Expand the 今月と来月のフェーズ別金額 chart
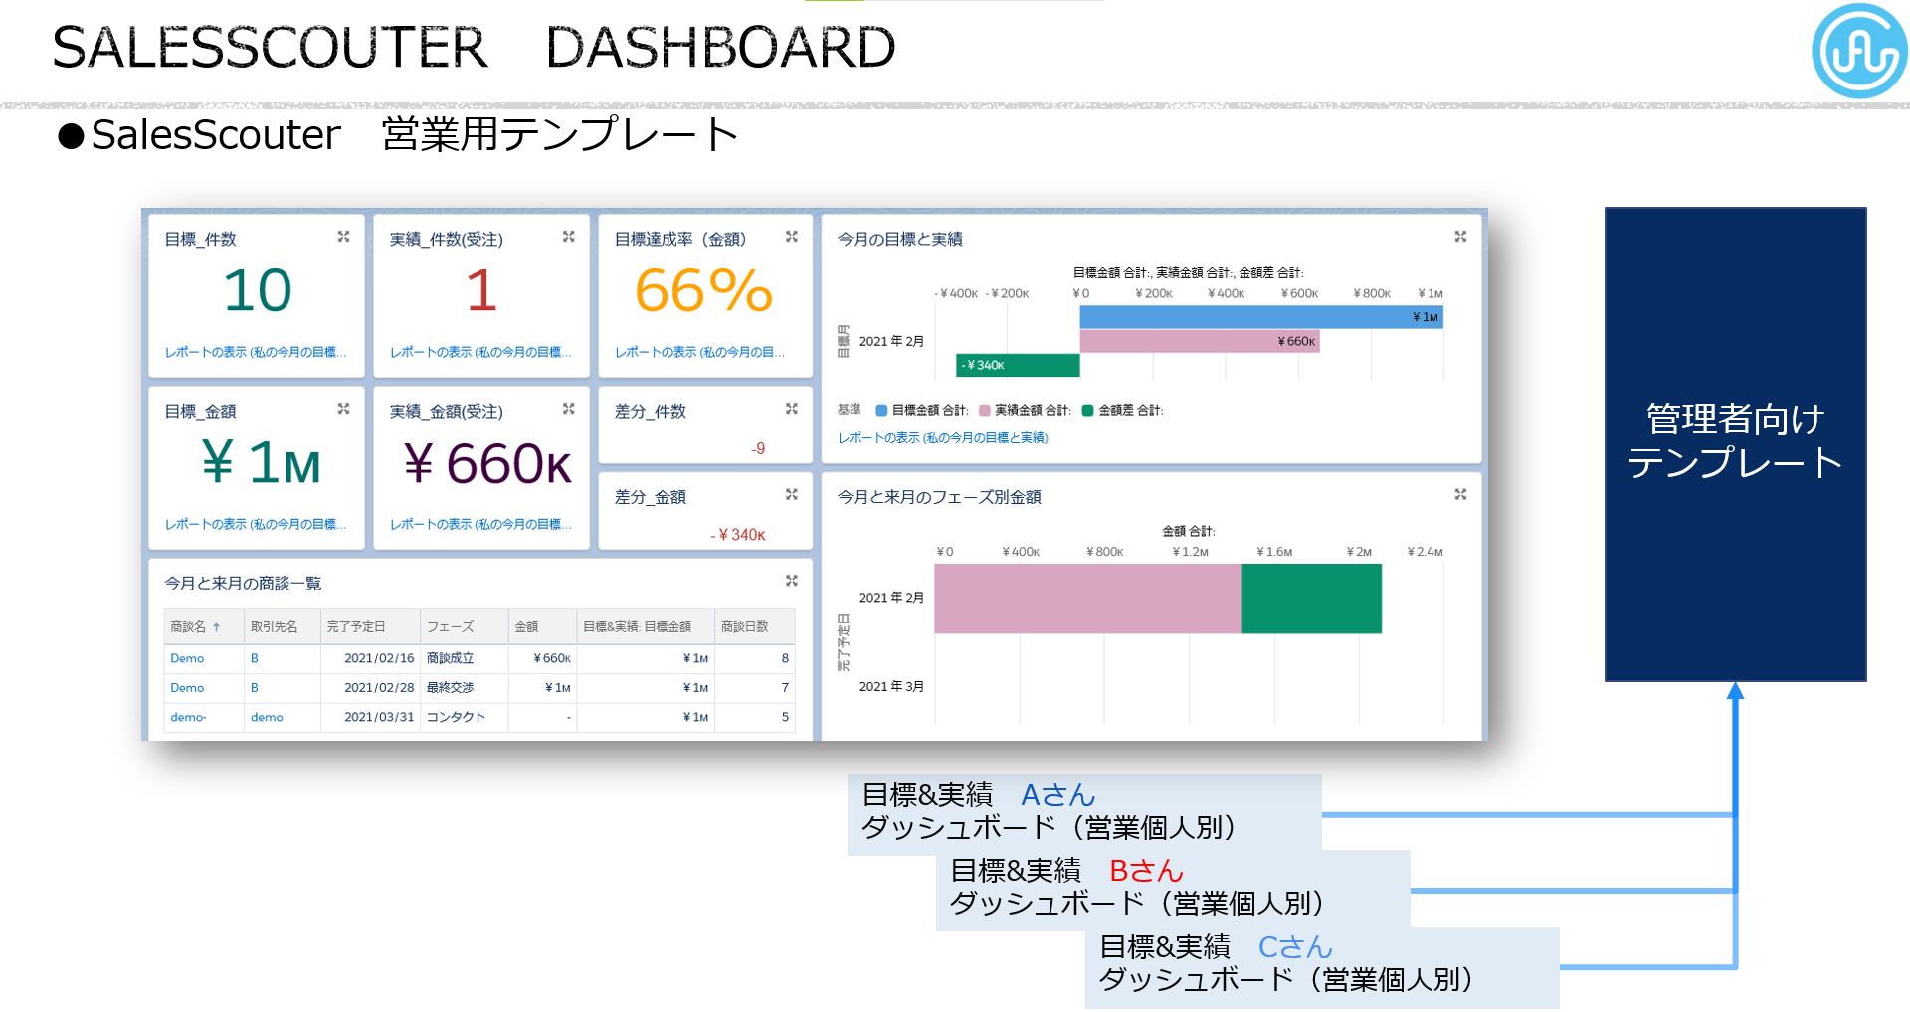 (1460, 494)
